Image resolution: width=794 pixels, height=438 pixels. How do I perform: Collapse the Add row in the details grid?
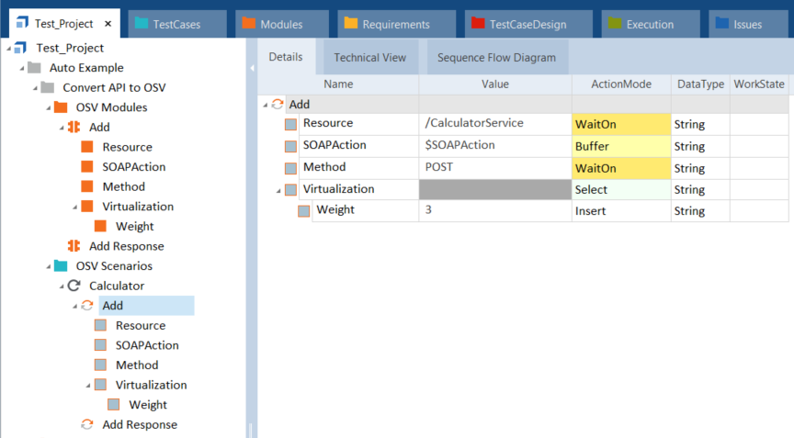coord(266,105)
